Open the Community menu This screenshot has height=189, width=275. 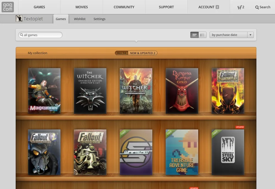(124, 7)
